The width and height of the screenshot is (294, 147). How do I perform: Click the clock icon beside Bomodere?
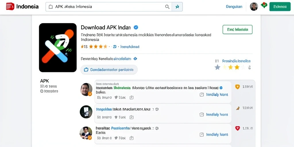(x=42, y=91)
